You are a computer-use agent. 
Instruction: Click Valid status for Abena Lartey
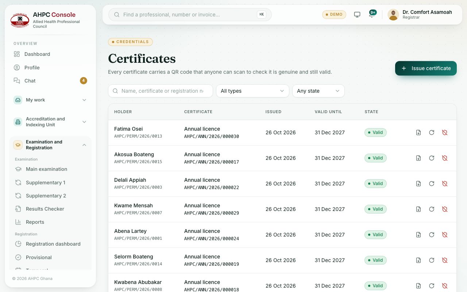(375, 235)
